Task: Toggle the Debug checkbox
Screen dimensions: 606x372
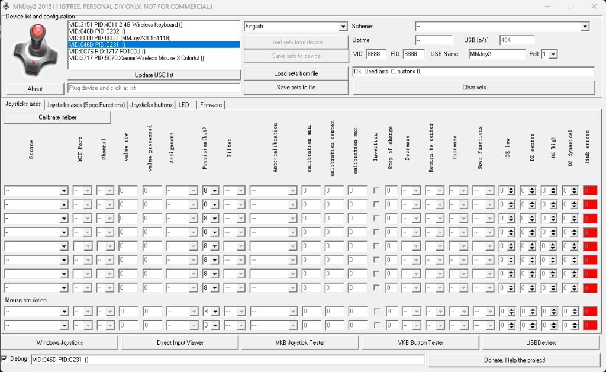Action: click(5, 359)
